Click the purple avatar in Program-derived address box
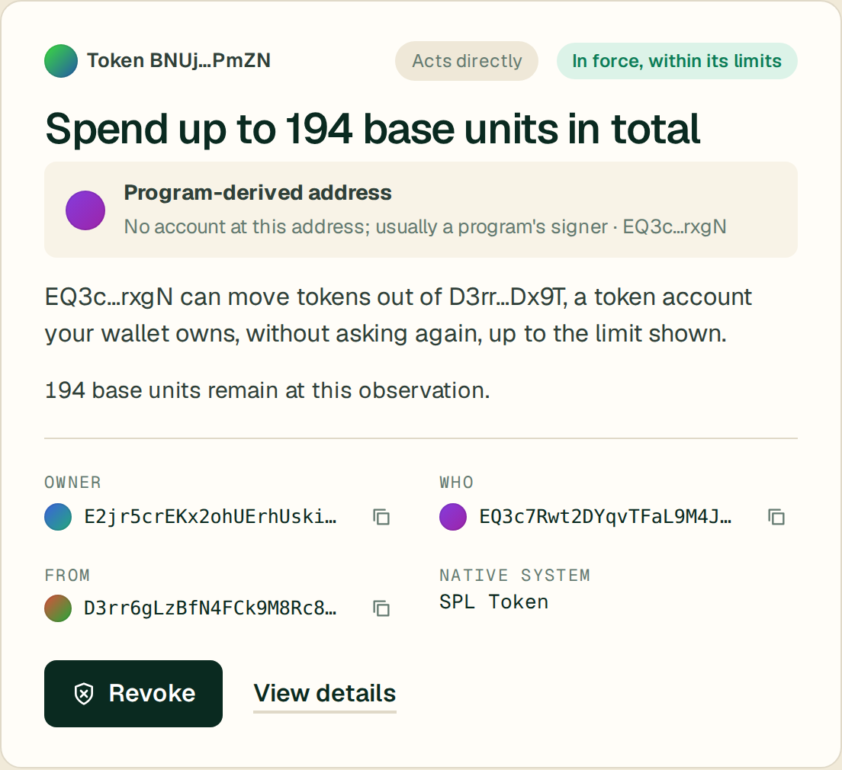842x770 pixels. 85,210
